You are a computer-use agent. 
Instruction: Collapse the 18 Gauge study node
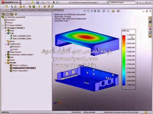pos(3,28)
